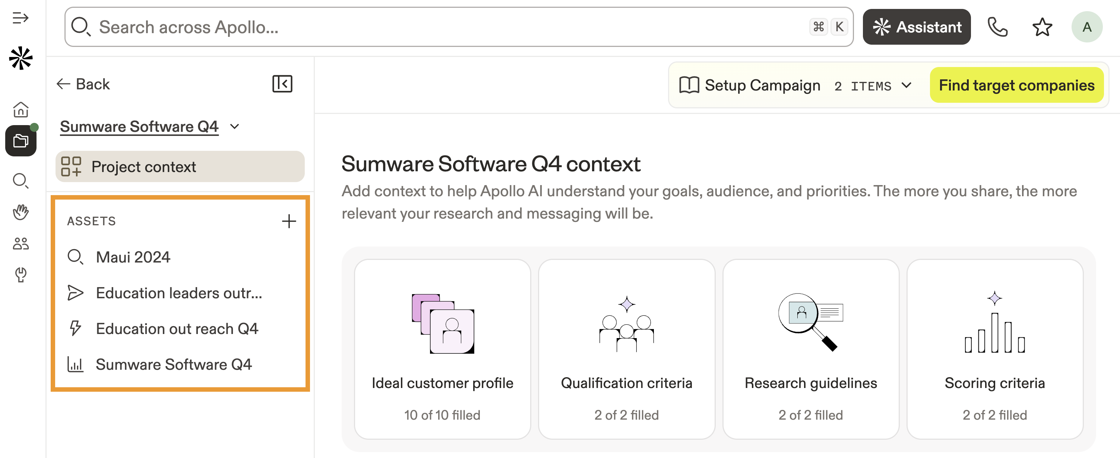Add a new asset with plus icon
This screenshot has height=458, width=1120.
pyautogui.click(x=289, y=221)
